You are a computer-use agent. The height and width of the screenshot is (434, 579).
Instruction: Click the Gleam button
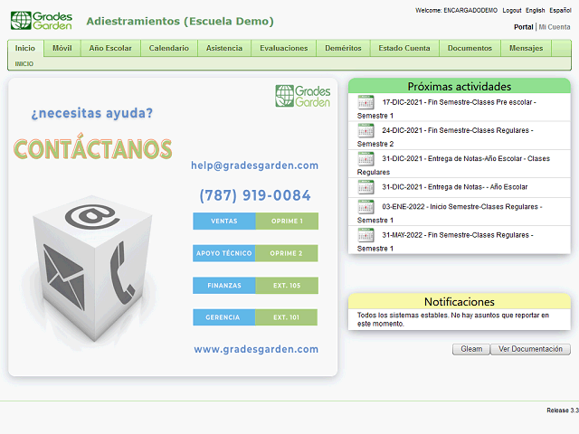click(471, 349)
